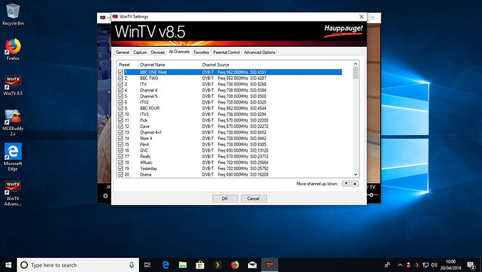This screenshot has width=482, height=272.
Task: Open the Favorites tab
Action: (201, 52)
